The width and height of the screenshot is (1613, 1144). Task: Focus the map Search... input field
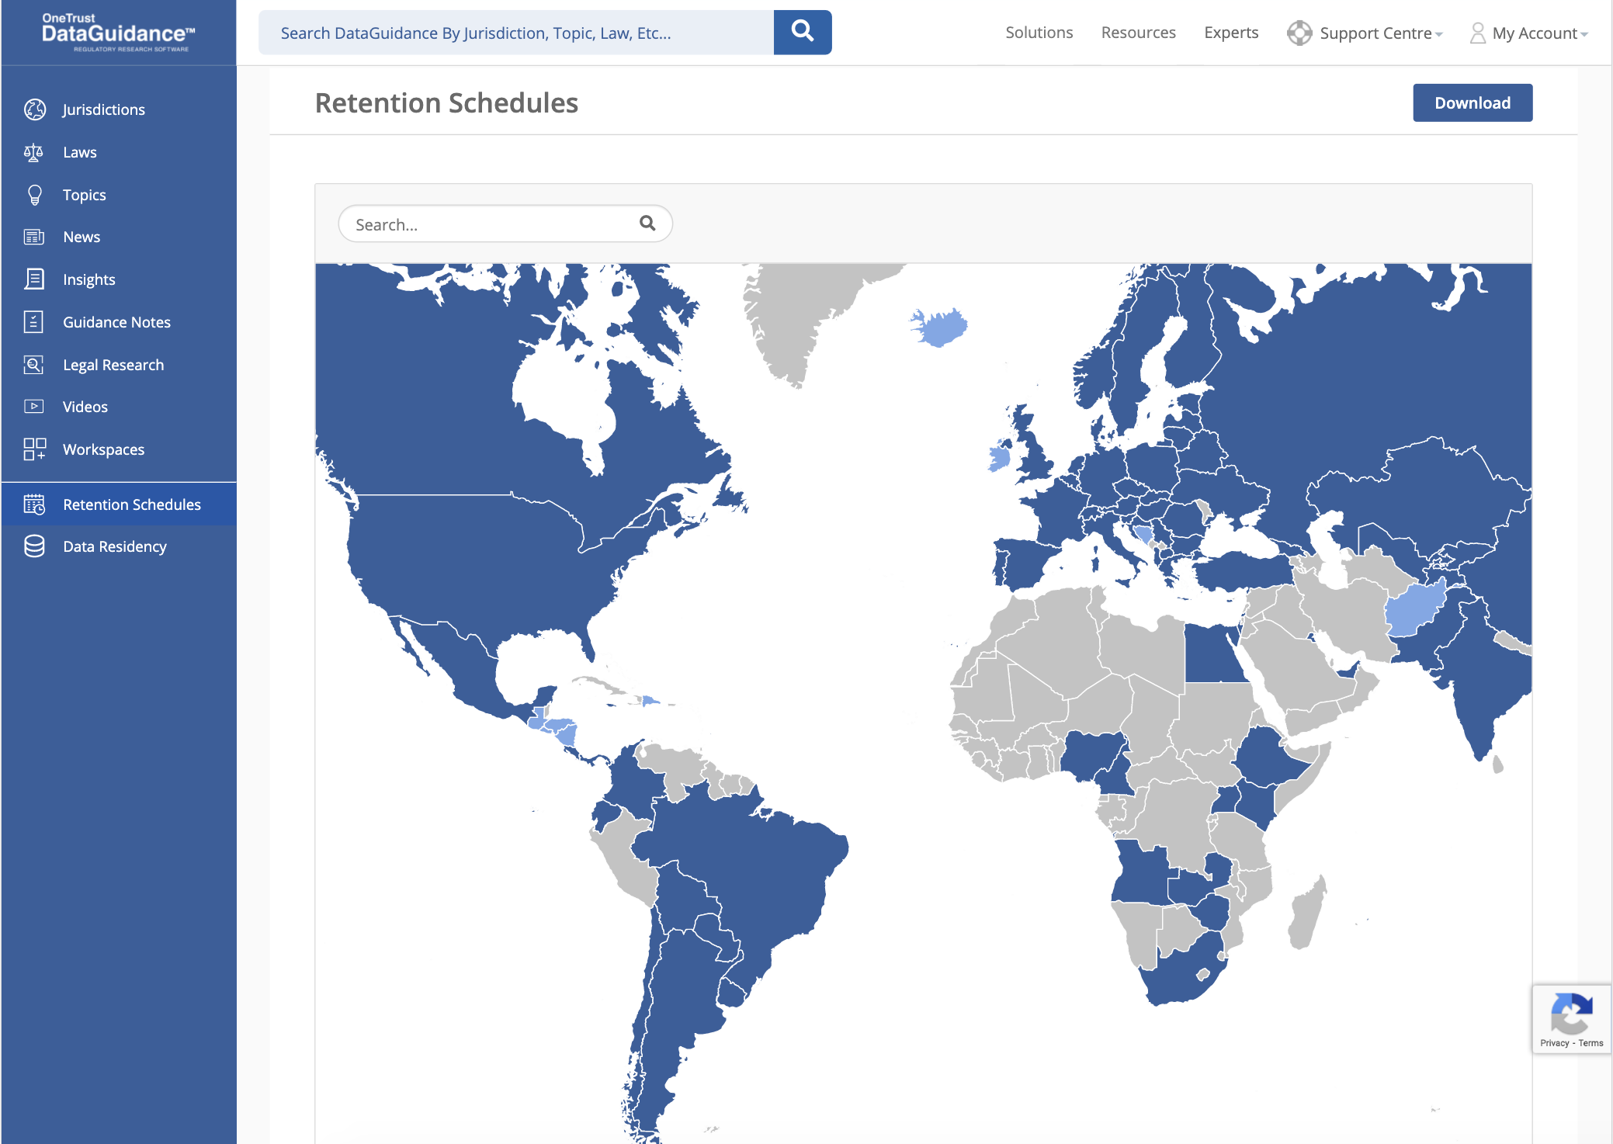tap(505, 224)
